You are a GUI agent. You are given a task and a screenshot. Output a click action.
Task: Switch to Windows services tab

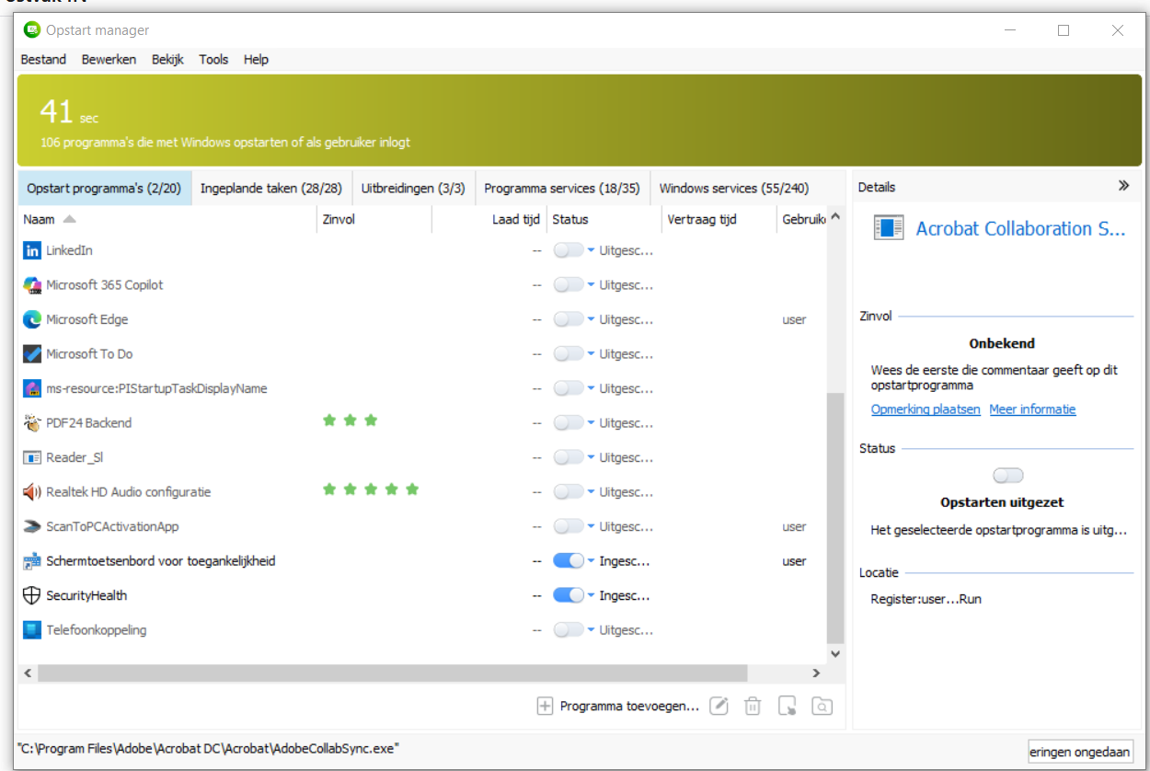[x=734, y=188]
